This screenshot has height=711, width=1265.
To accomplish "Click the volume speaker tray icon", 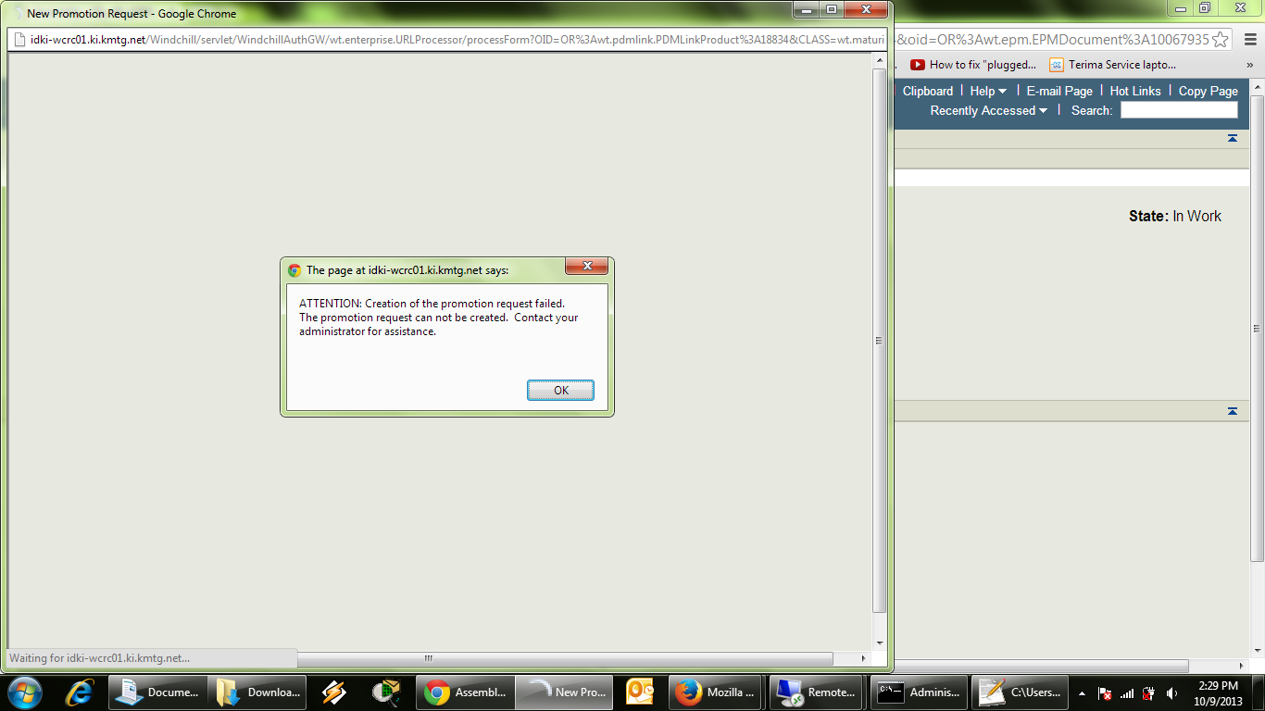I will (x=1171, y=692).
